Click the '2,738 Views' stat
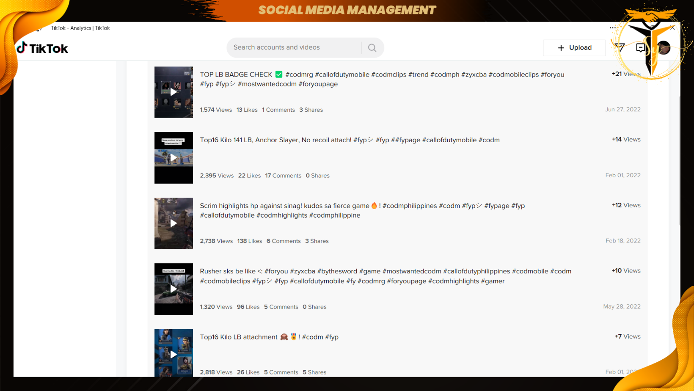 (216, 241)
